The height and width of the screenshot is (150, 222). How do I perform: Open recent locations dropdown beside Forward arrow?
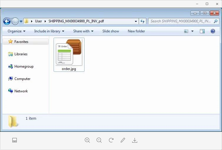[x=21, y=21]
